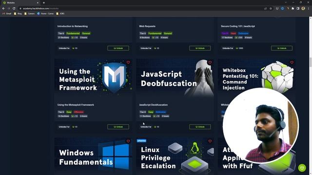
Task: Open the Blog bookmarks folder
Action: pyautogui.click(x=18, y=14)
